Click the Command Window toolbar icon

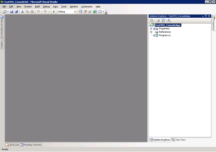click(x=100, y=12)
